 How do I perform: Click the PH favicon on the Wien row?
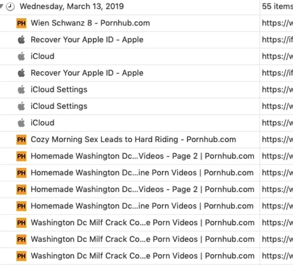(x=21, y=23)
